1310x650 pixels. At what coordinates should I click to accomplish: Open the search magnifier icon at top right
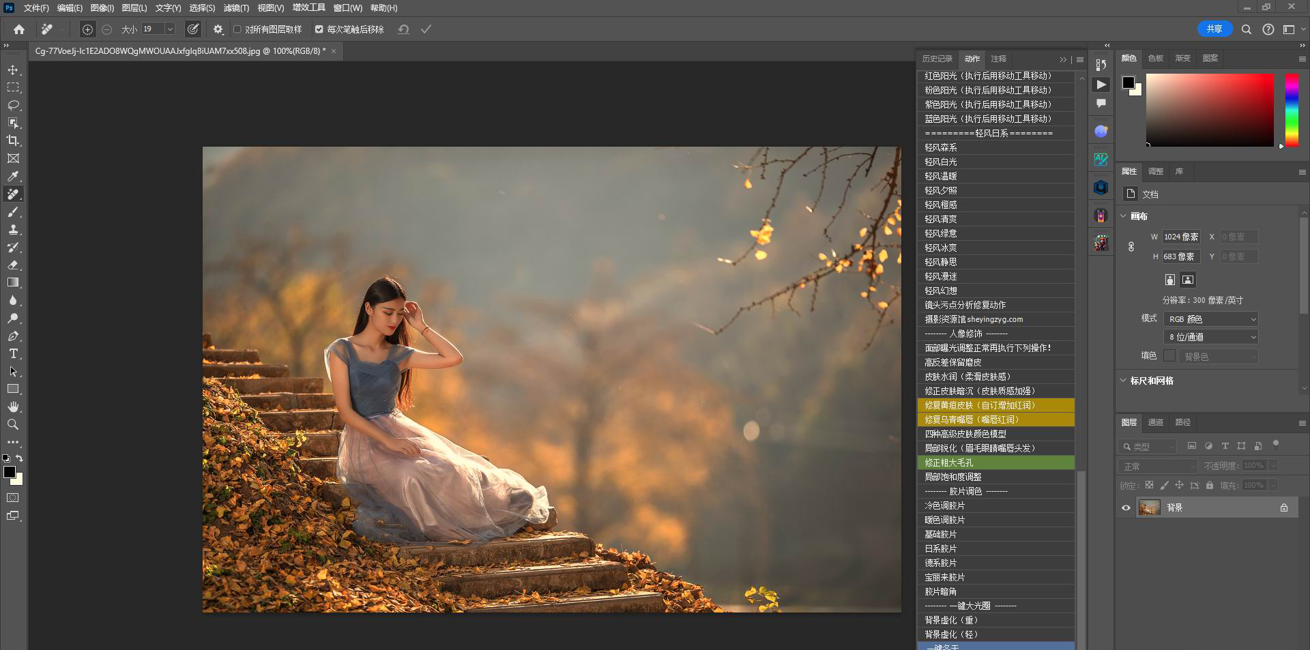pos(1247,29)
